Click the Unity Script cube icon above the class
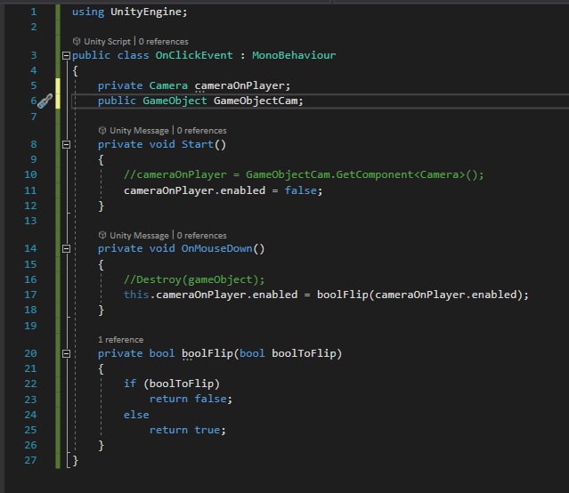 click(x=77, y=41)
